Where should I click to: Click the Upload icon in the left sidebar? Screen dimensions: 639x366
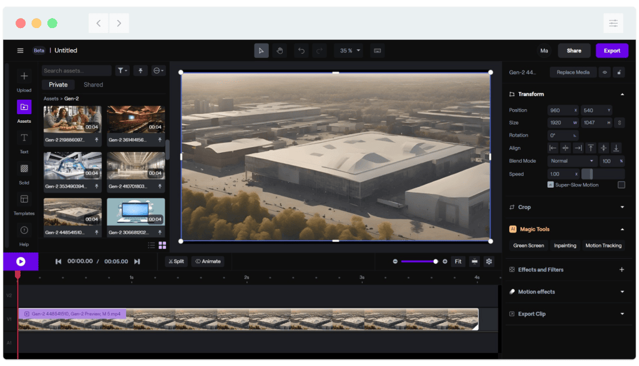point(24,76)
